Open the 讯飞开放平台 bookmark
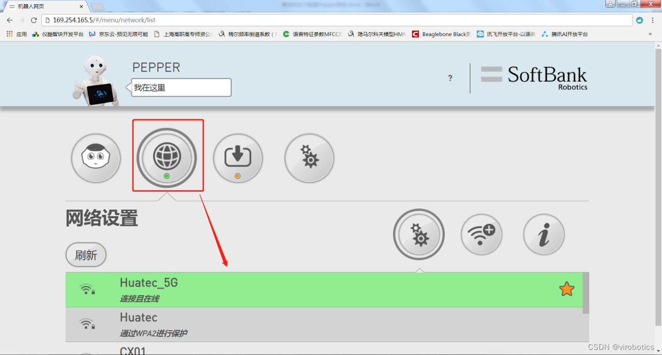The height and width of the screenshot is (355, 662). pyautogui.click(x=506, y=34)
